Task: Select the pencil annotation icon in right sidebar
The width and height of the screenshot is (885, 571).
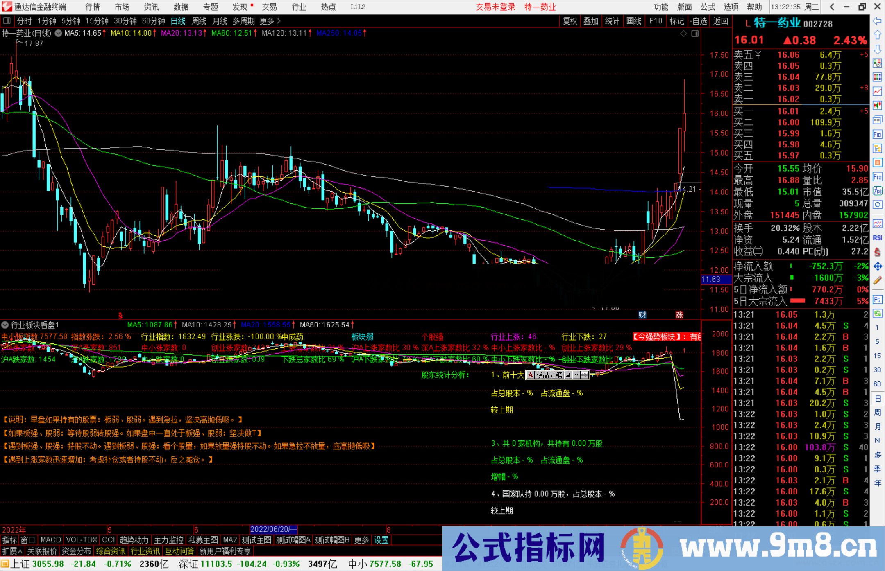Action: [878, 278]
